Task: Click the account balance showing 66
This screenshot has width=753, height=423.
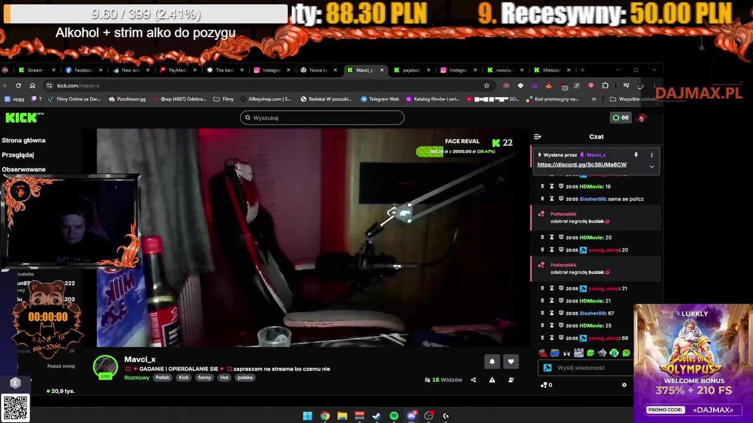Action: tap(621, 117)
